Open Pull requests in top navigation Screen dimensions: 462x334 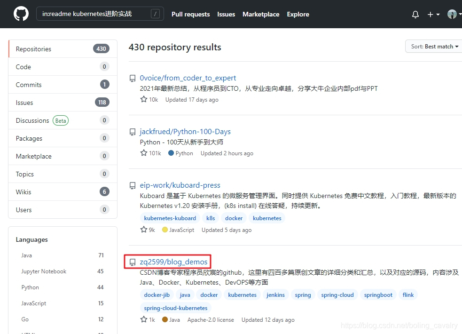[191, 14]
